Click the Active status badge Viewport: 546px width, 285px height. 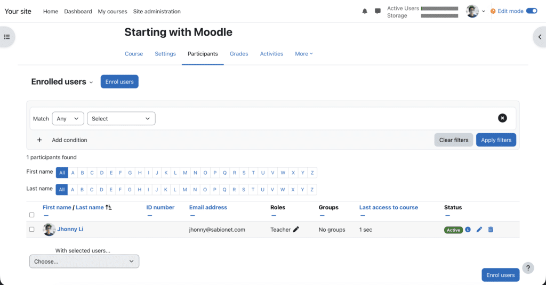click(x=453, y=230)
